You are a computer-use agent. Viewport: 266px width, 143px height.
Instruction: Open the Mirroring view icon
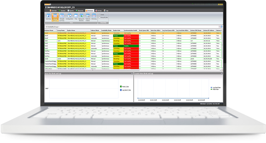pyautogui.click(x=94, y=17)
